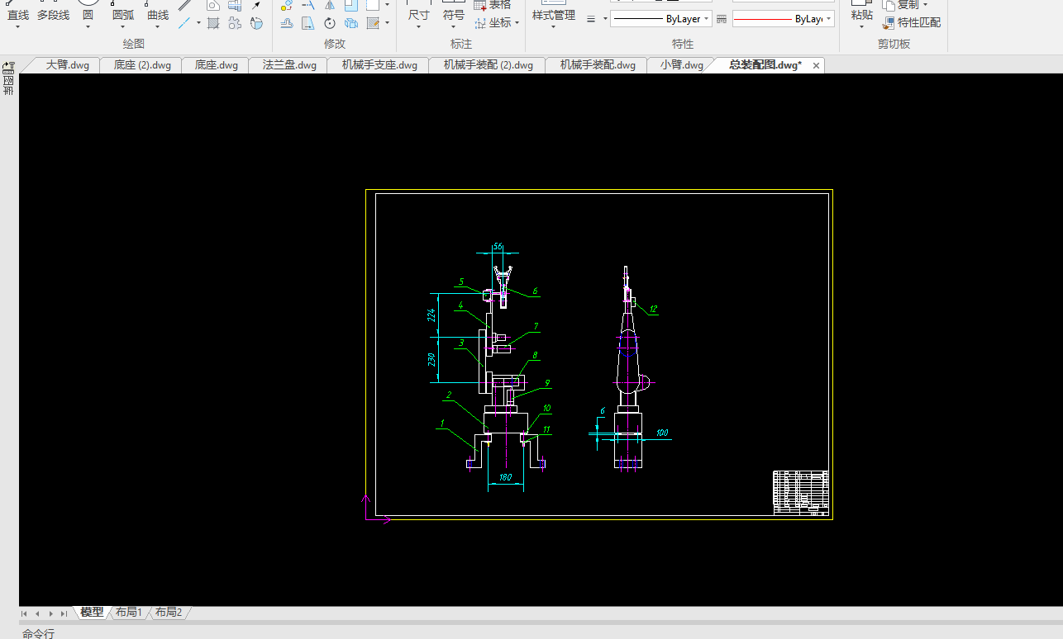Image resolution: width=1063 pixels, height=639 pixels.
Task: Switch to the 大臂.dwg tab
Action: click(67, 65)
